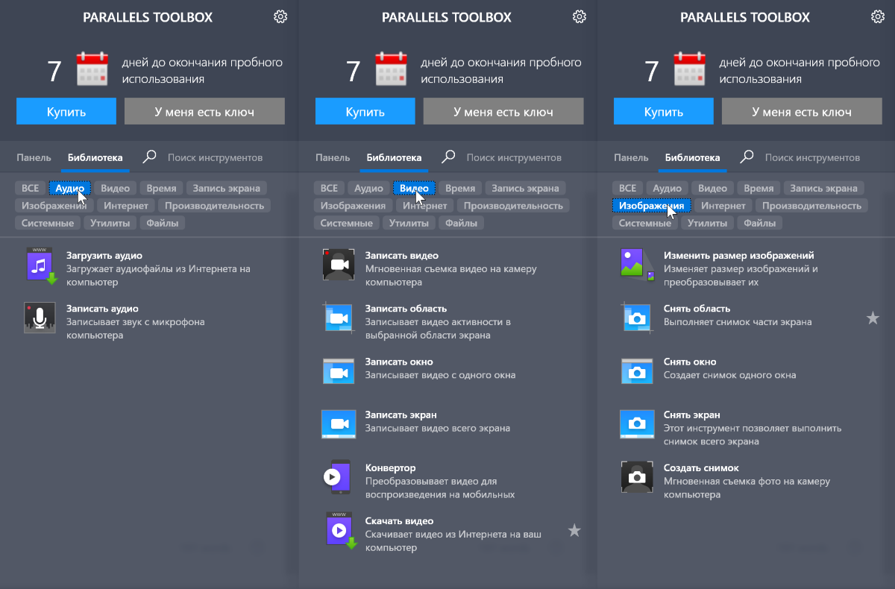Choose Файлы filter in the Image tools panel

(760, 223)
